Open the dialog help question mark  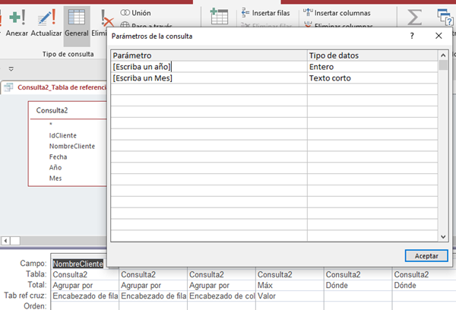pos(412,36)
